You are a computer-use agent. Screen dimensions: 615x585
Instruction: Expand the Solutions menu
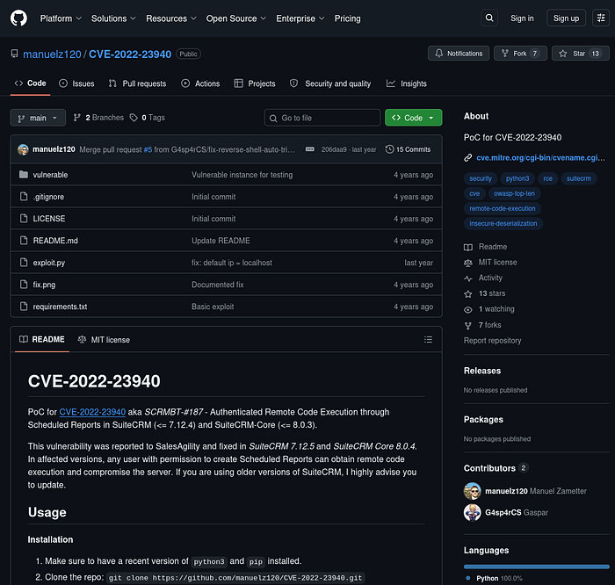113,18
